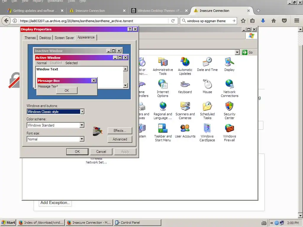The height and width of the screenshot is (227, 303).
Task: Click the on-screen keyboard tray icon
Action: point(264,223)
